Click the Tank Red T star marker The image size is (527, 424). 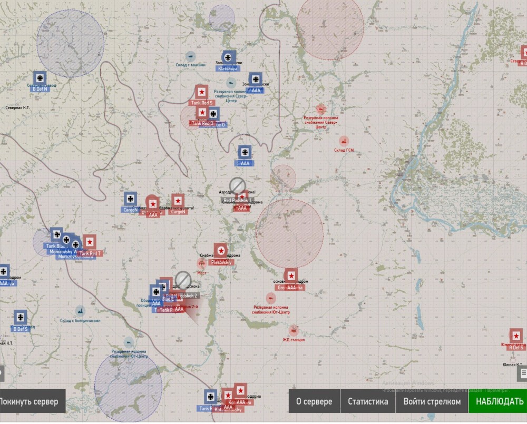pyautogui.click(x=90, y=242)
